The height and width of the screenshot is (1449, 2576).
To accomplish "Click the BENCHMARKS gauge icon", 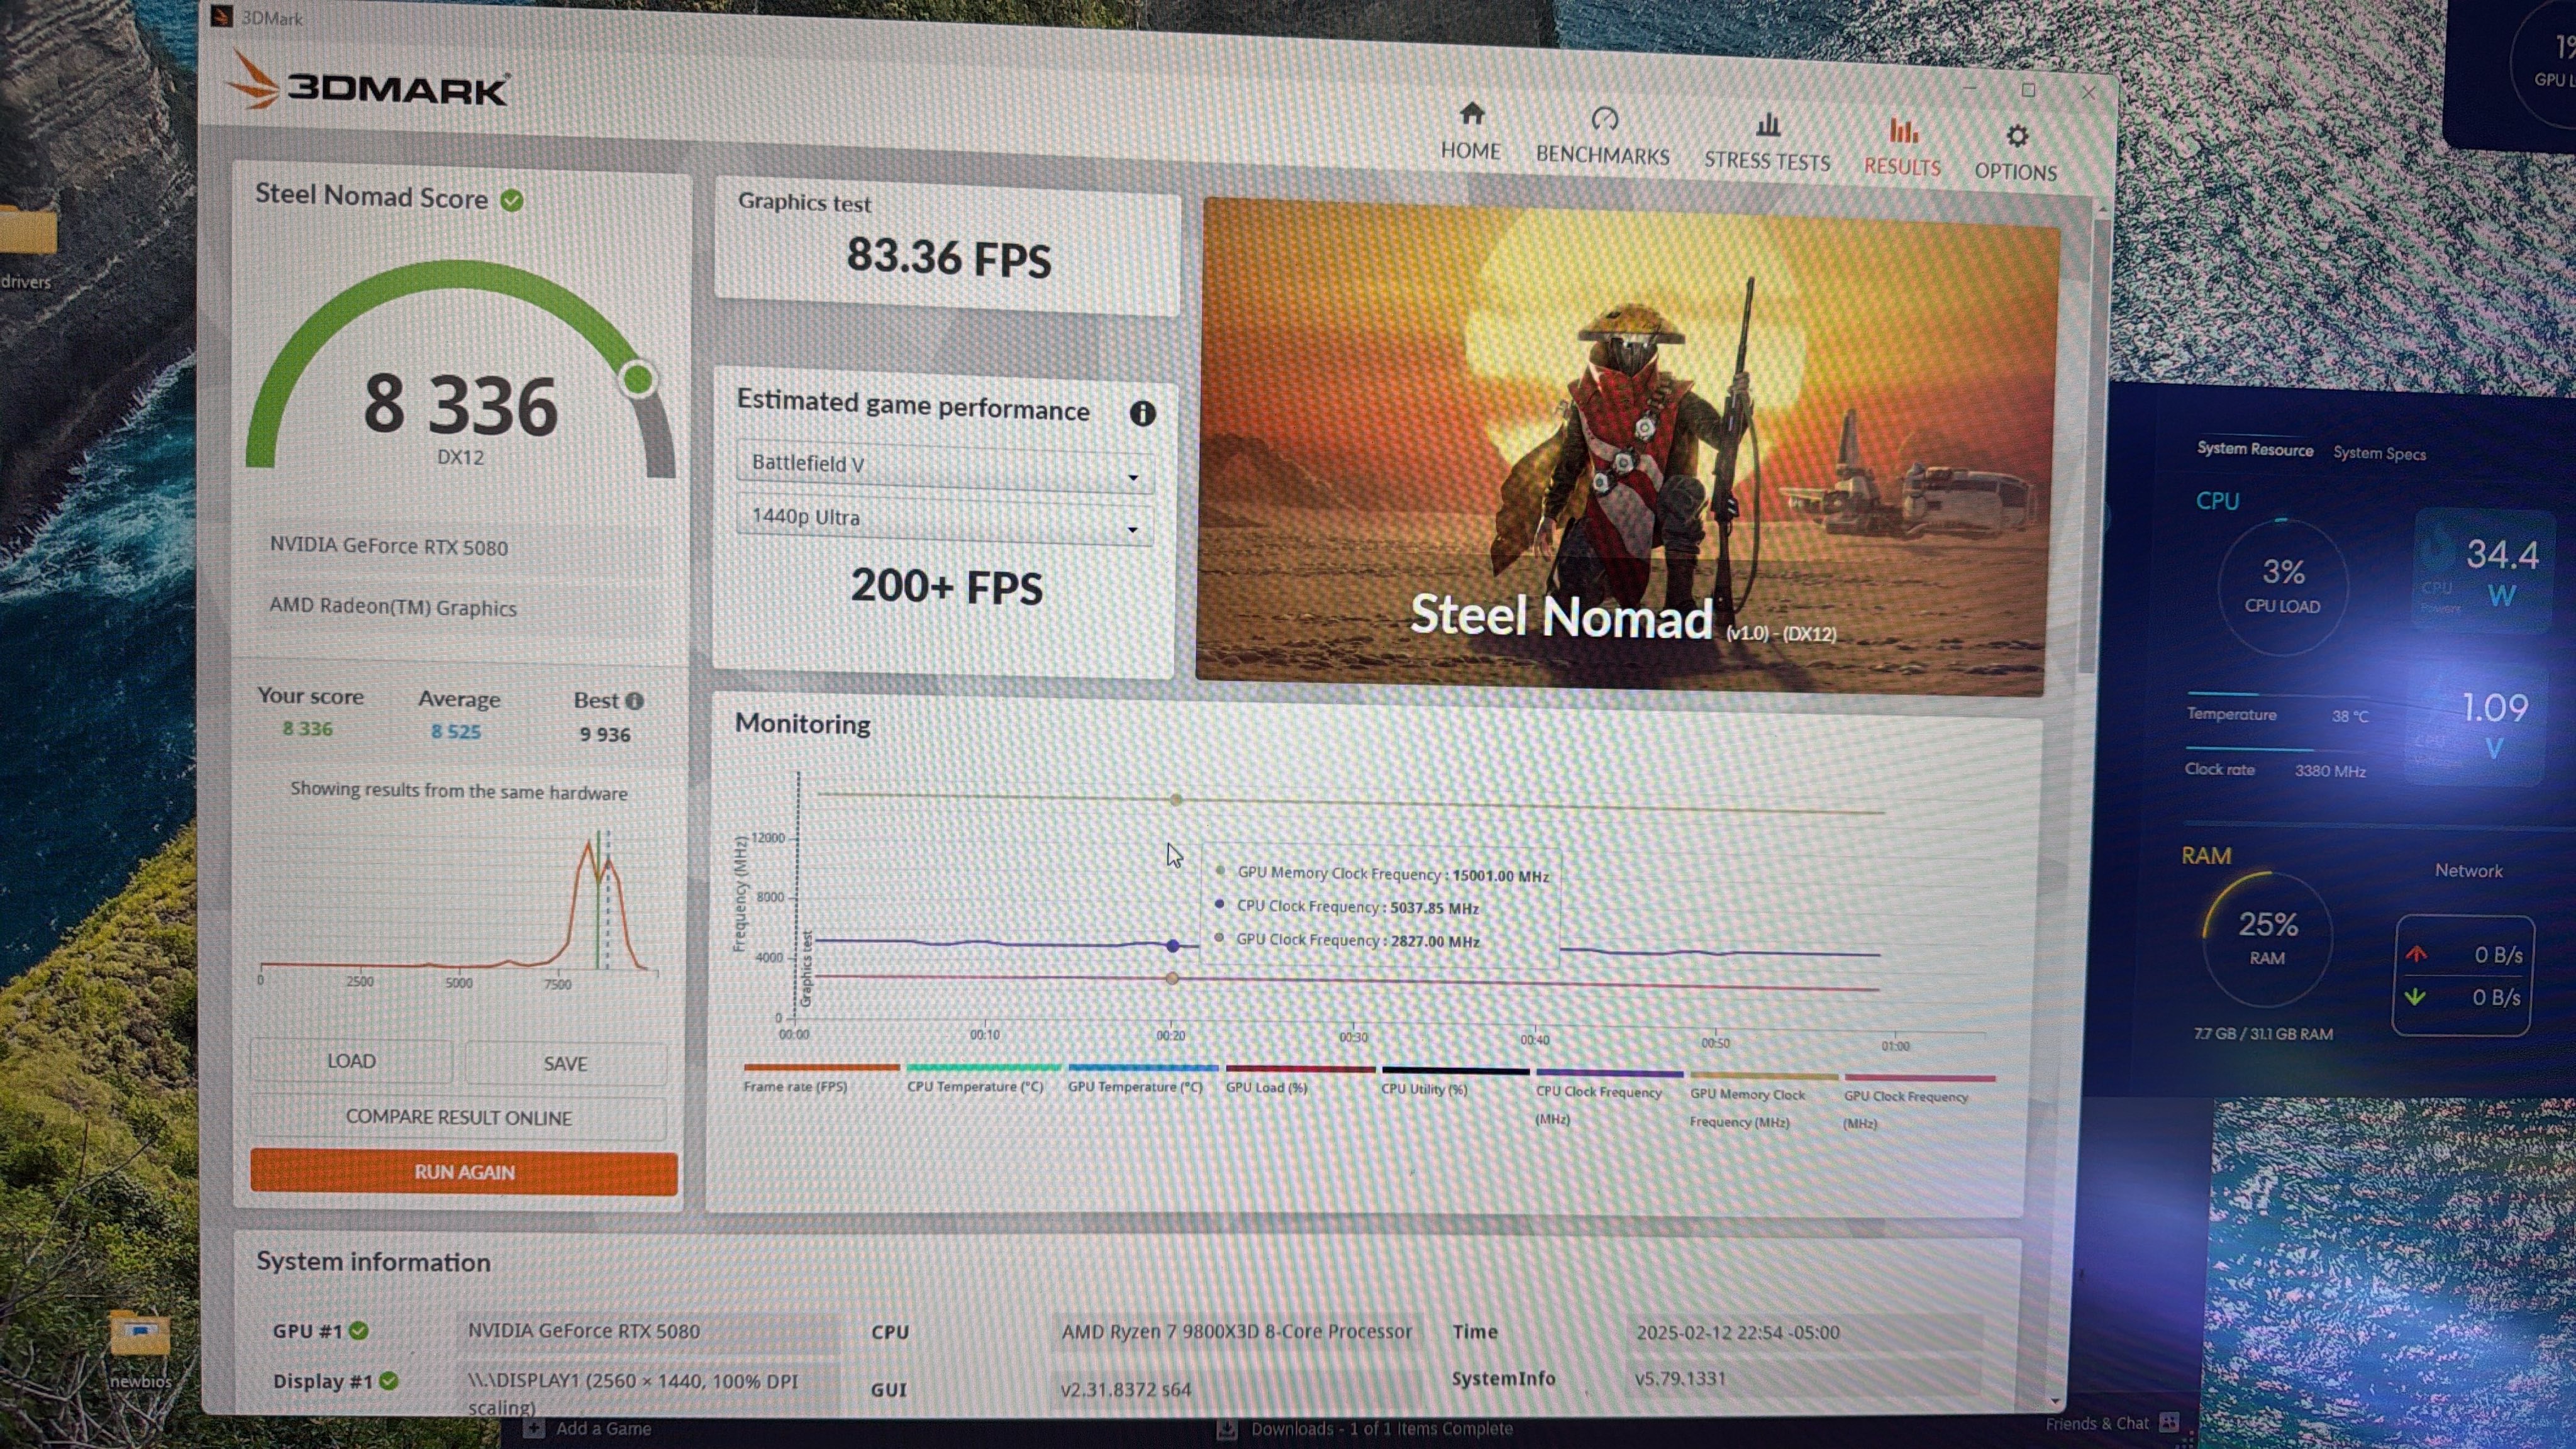I will (1604, 119).
